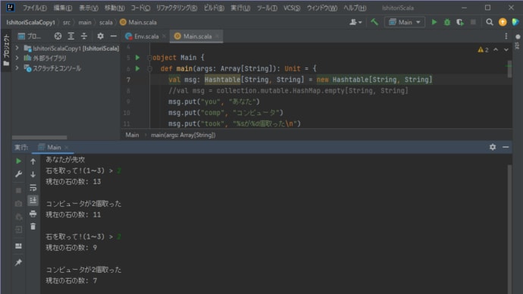Image resolution: width=523 pixels, height=294 pixels.
Task: Open the 編集(E) menu
Action: [x=63, y=8]
